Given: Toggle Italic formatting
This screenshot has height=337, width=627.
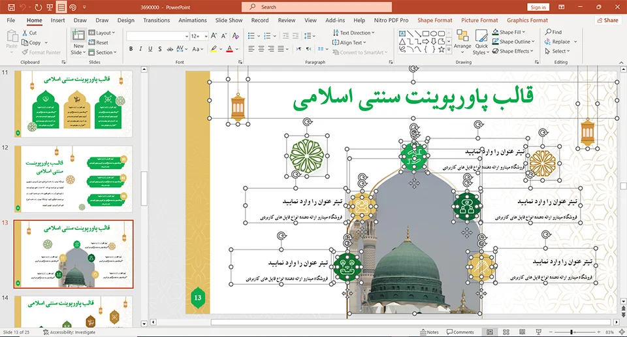Looking at the screenshot, I should 140,49.
